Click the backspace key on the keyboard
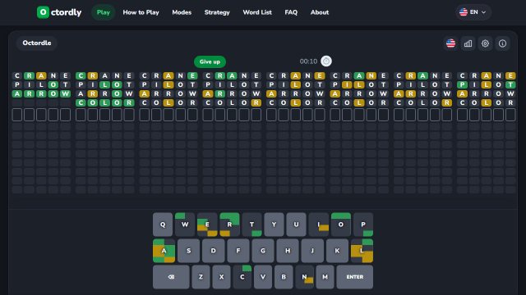 point(171,277)
